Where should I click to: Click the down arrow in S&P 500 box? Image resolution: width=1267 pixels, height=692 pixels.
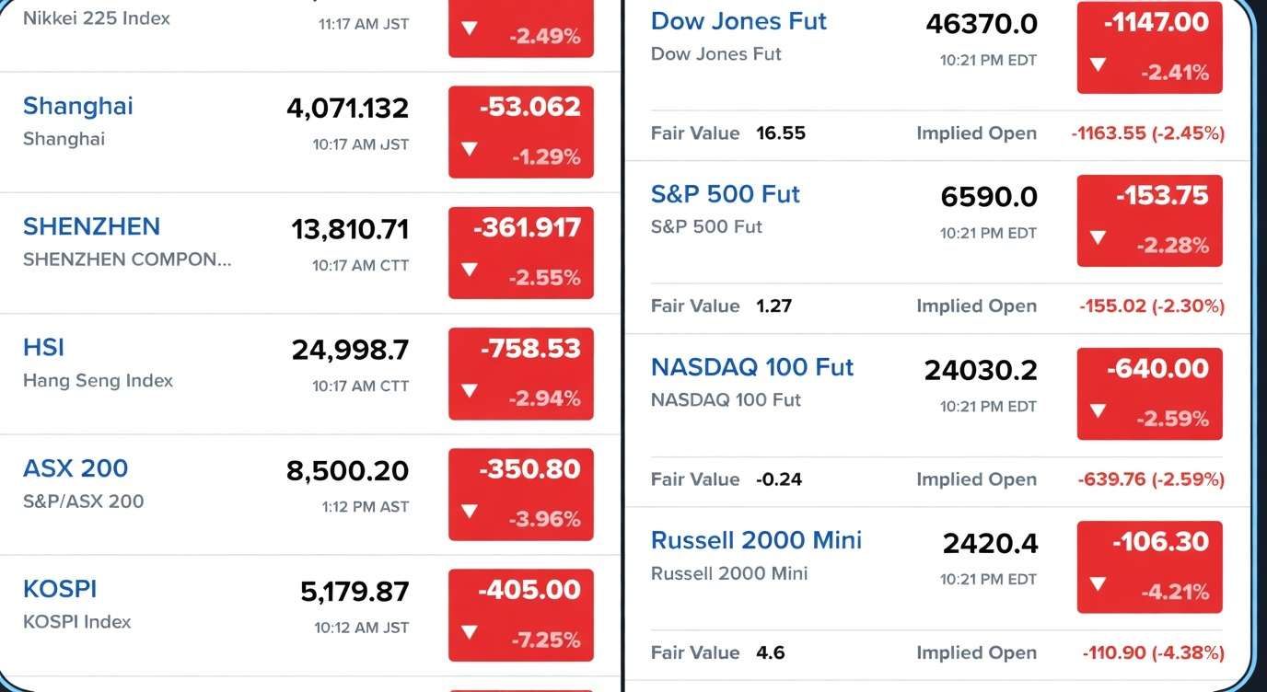tap(1098, 237)
